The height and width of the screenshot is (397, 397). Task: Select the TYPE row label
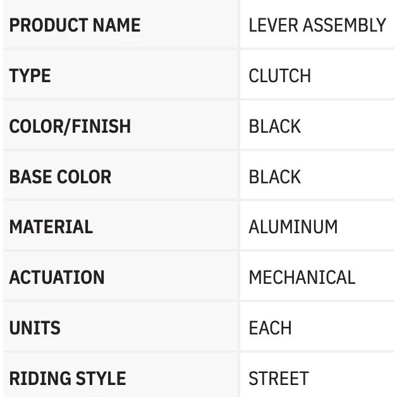point(30,76)
